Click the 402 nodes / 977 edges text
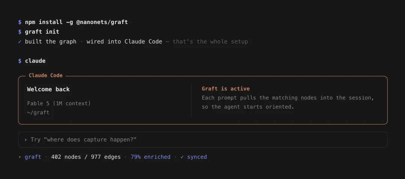Screen dimensions: 405x179 pyautogui.click(x=86, y=157)
